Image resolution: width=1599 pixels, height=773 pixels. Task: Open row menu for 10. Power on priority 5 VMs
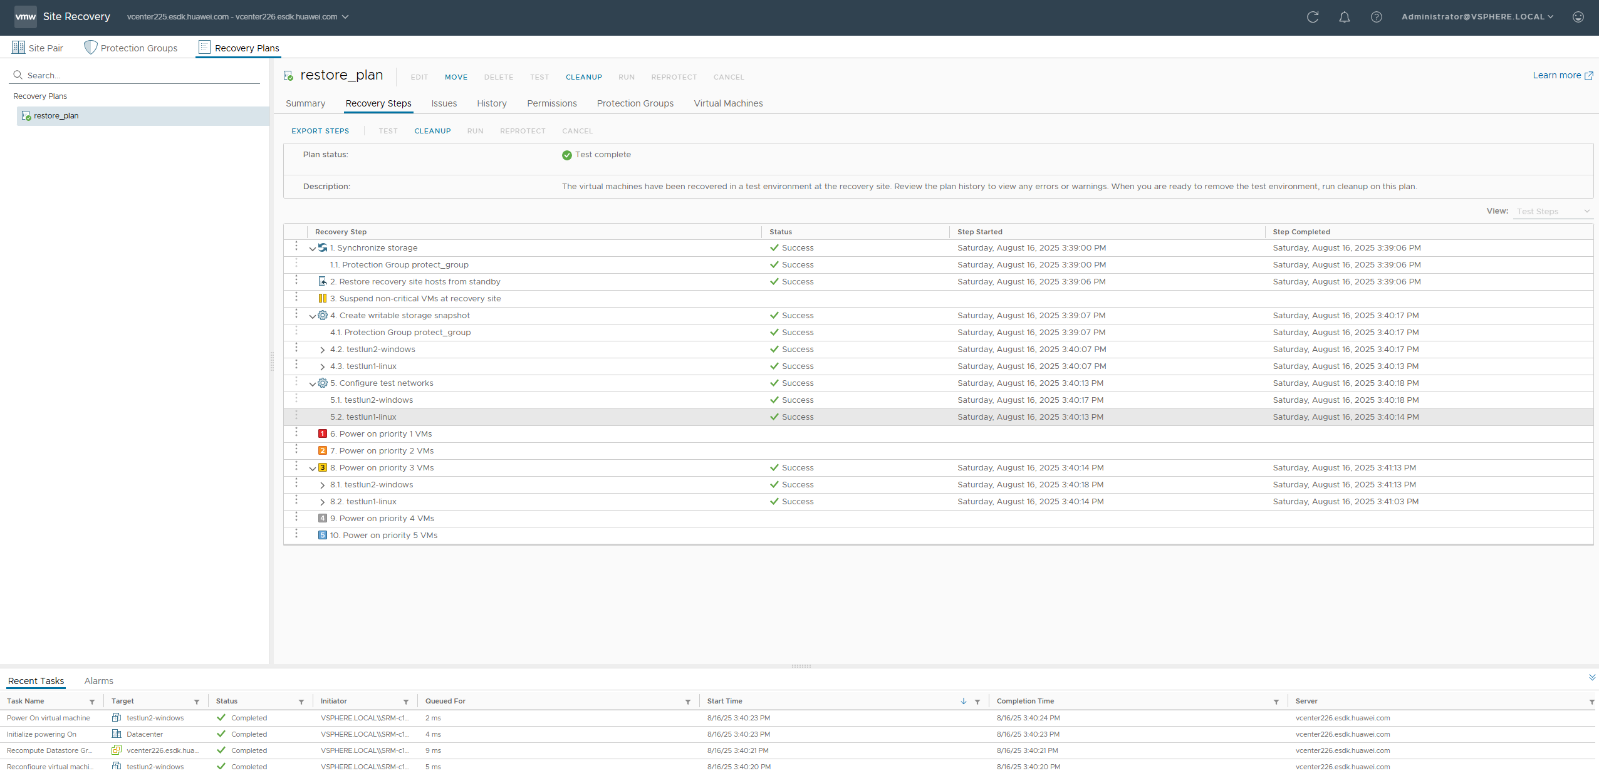(296, 534)
